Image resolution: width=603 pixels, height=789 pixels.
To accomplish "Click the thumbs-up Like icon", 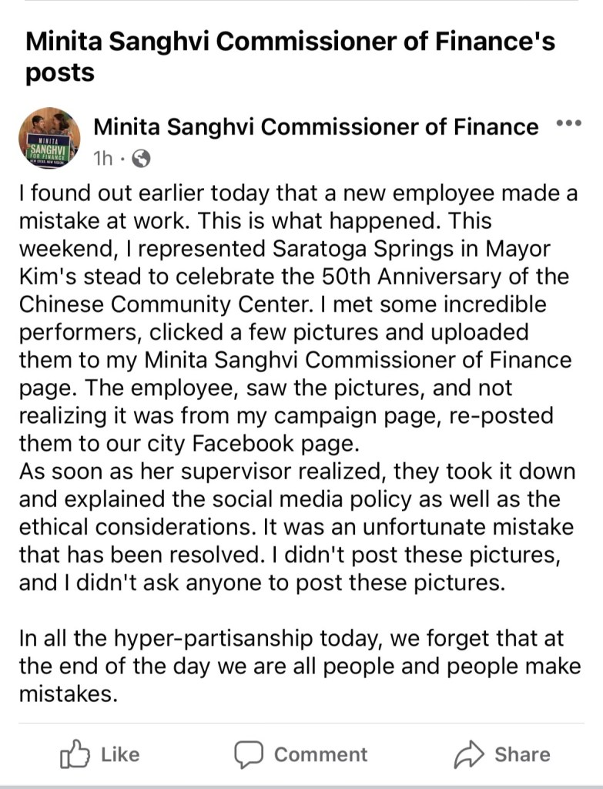I will click(74, 754).
